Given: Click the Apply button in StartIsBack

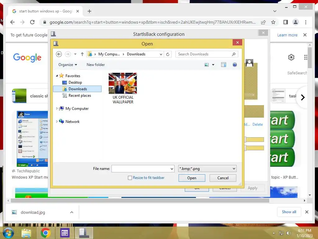Looking at the screenshot, I should pyautogui.click(x=252, y=188).
